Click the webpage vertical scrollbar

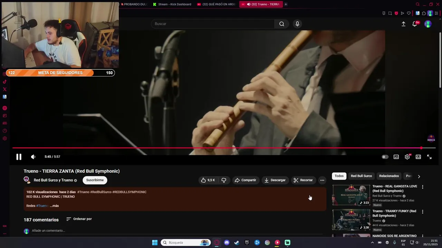pyautogui.click(x=440, y=60)
